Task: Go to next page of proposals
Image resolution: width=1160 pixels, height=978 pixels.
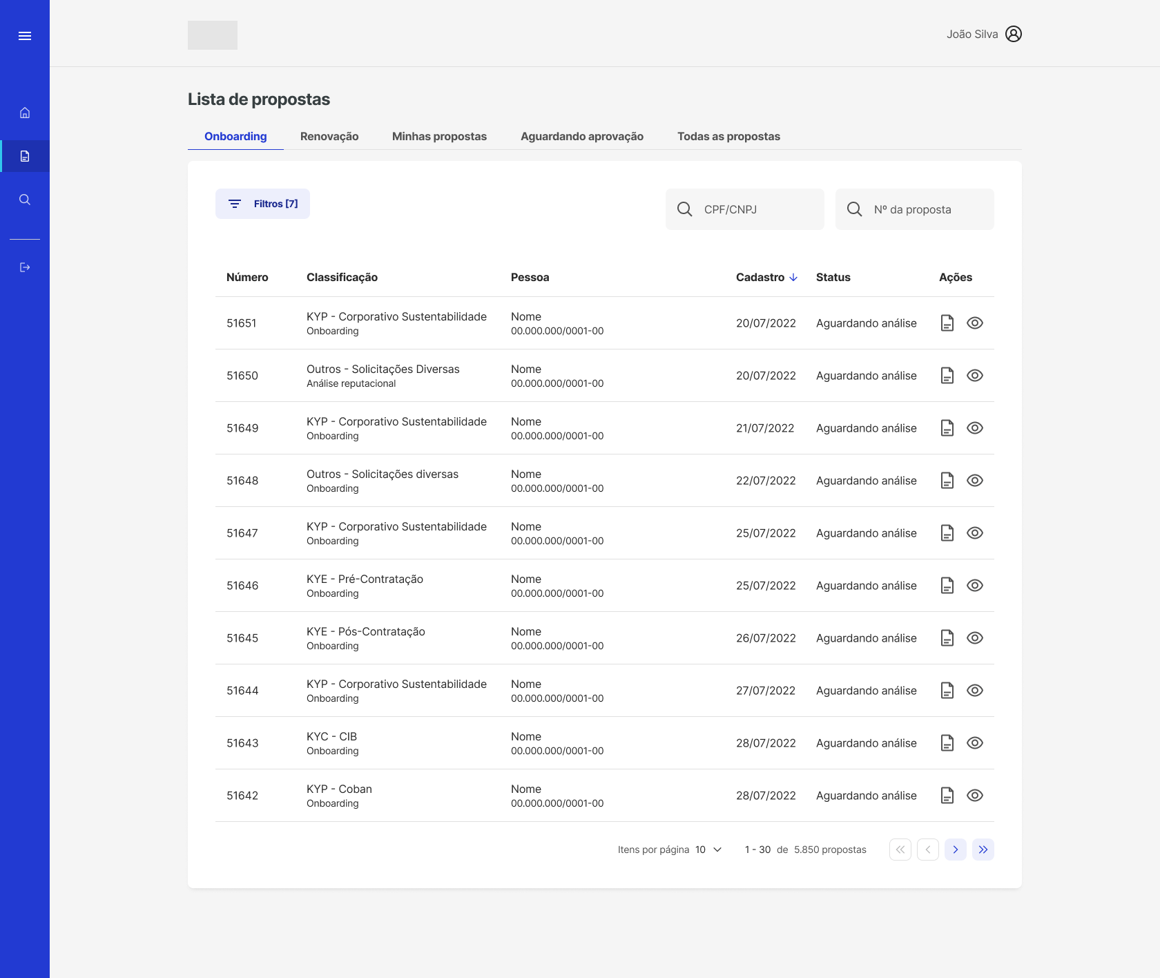Action: coord(955,850)
